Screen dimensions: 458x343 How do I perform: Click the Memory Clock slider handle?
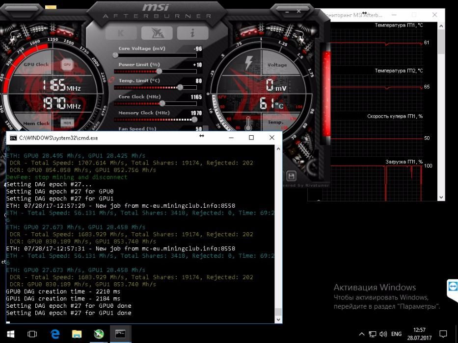point(194,119)
